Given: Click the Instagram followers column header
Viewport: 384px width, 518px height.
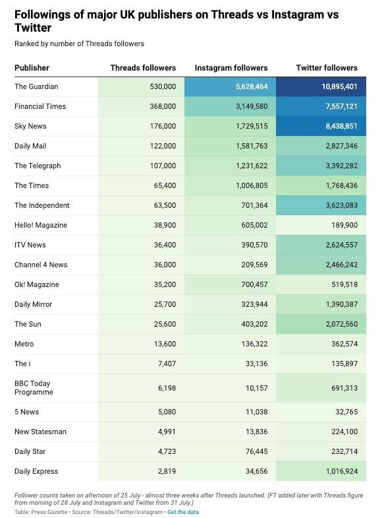Looking at the screenshot, I should (231, 68).
